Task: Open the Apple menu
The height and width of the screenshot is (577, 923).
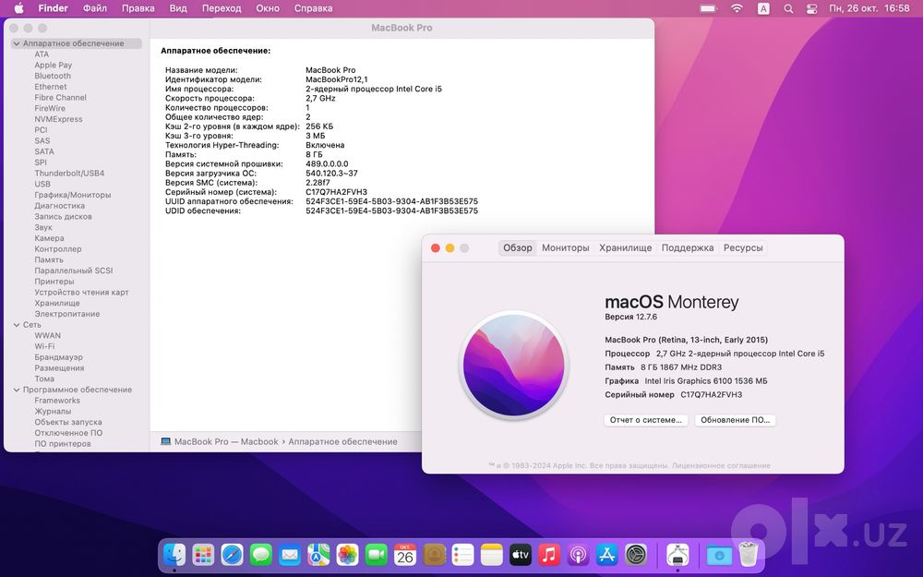Action: [18, 8]
